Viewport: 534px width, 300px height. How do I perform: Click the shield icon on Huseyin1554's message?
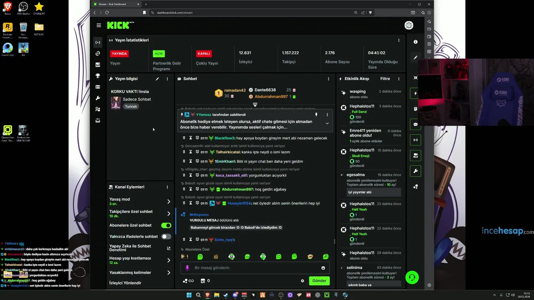pyautogui.click(x=197, y=203)
